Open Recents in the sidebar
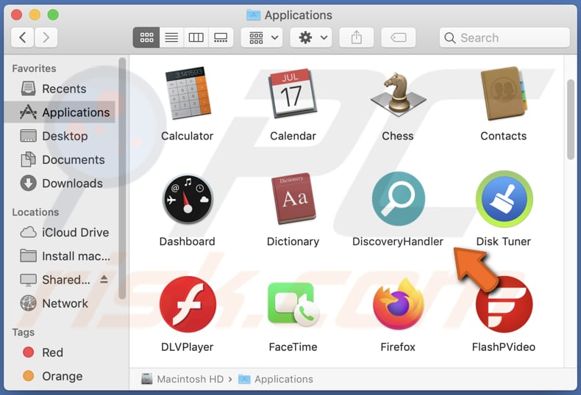 tap(60, 89)
